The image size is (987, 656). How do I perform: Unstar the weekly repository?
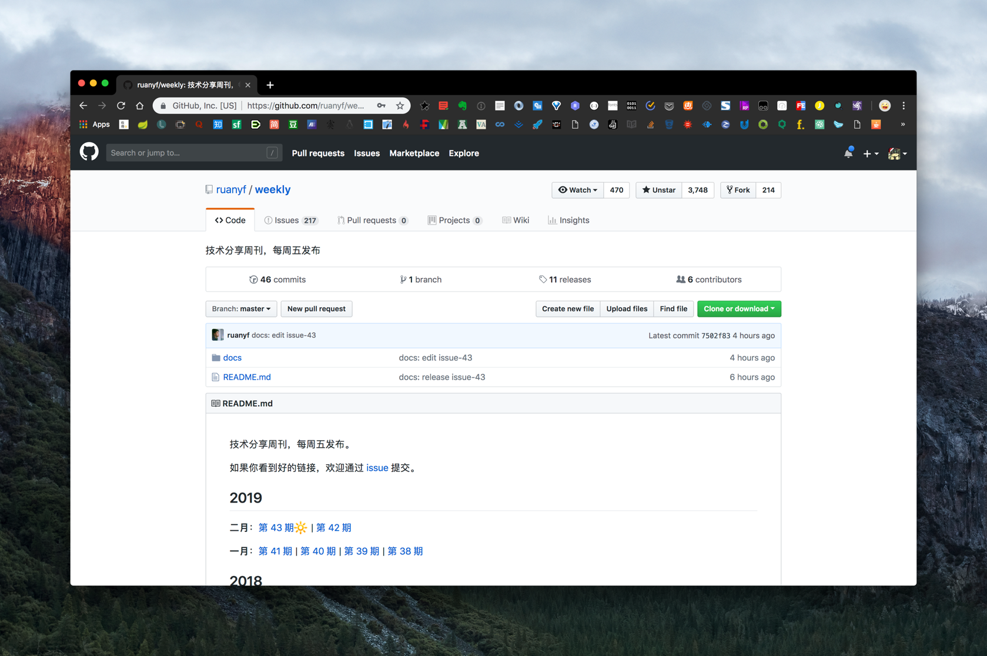click(x=659, y=190)
